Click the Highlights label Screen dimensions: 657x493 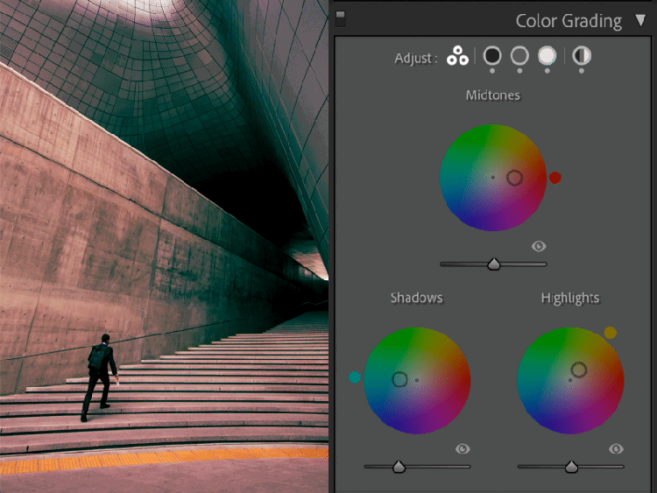point(570,299)
